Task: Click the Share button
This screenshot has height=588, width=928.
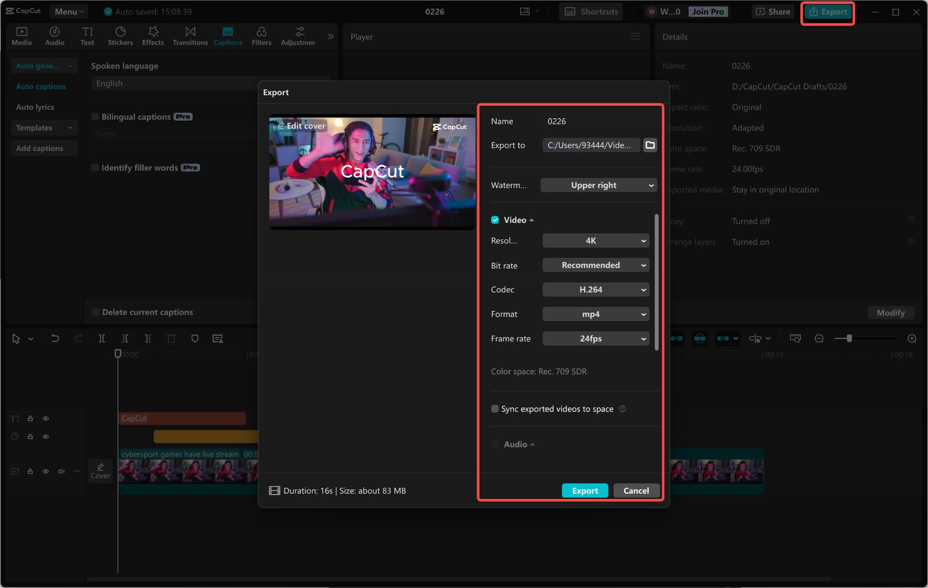Action: (773, 12)
